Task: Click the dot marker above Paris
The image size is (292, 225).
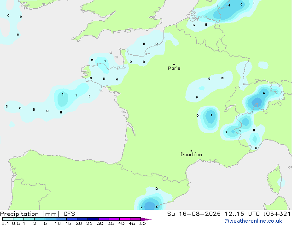Action: click(174, 64)
